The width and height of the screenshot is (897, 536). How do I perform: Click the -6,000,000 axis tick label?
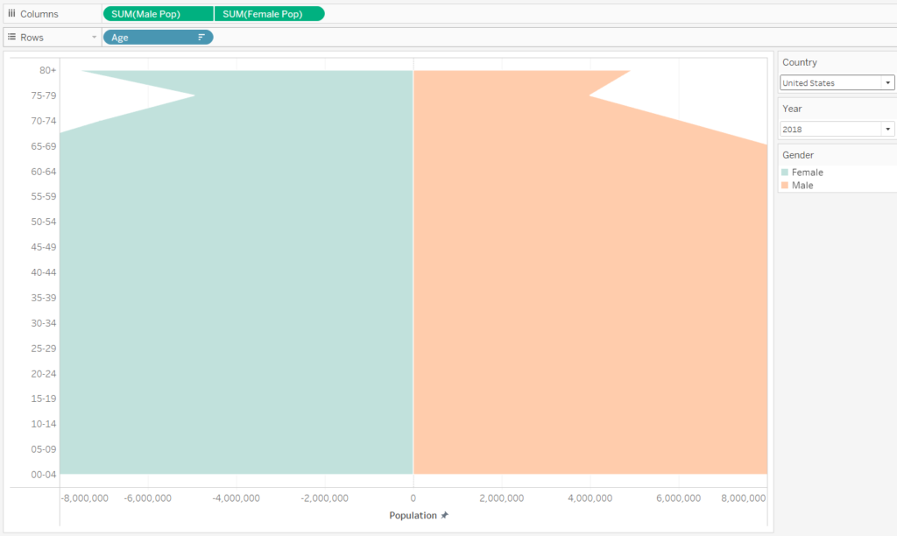147,498
